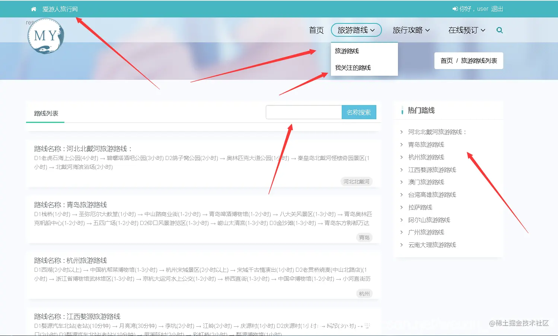Open 青岛旅游路线 in the 热门路线 sidebar

pyautogui.click(x=426, y=144)
